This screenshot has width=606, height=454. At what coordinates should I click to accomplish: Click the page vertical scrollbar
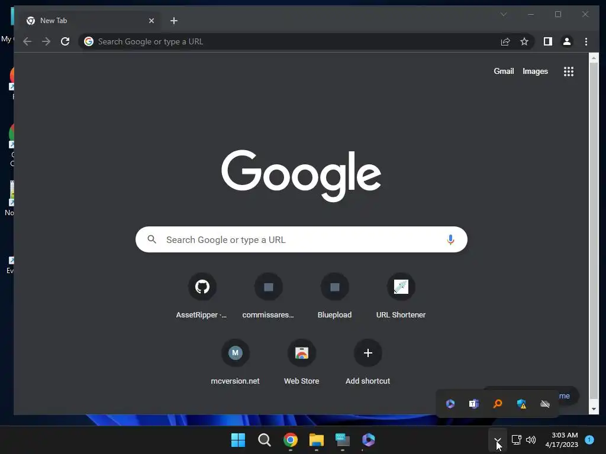(593, 232)
